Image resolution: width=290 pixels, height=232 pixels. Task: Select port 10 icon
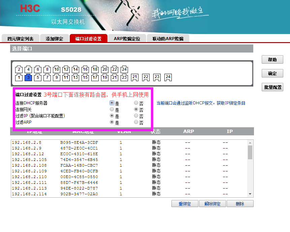(x=57, y=69)
